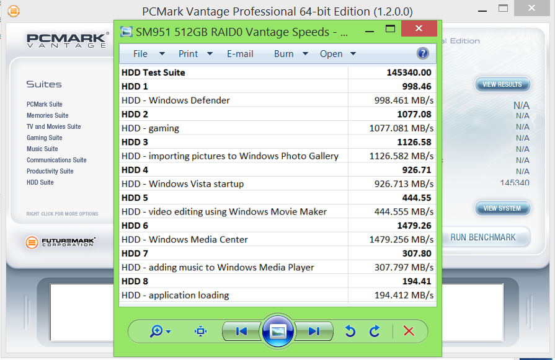The height and width of the screenshot is (360, 555).
Task: Click the VIEW RESULTS button
Action: click(x=502, y=84)
